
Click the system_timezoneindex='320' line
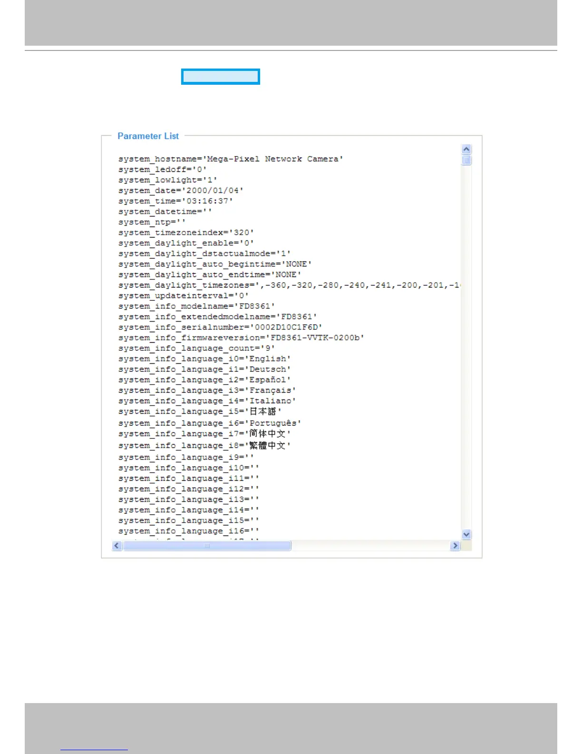point(186,233)
